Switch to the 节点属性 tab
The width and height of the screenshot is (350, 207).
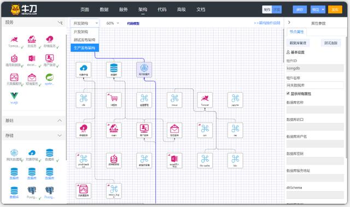coord(296,32)
